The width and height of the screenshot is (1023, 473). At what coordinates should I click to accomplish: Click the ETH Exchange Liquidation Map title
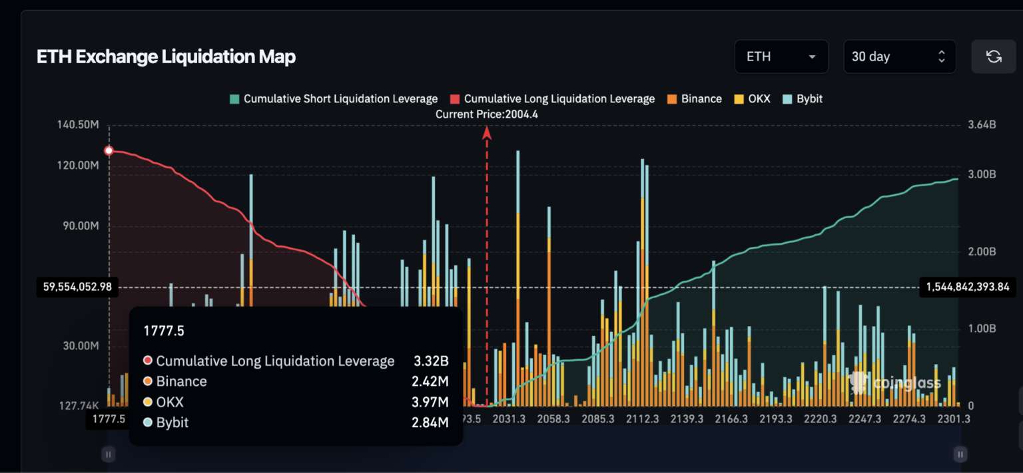166,57
